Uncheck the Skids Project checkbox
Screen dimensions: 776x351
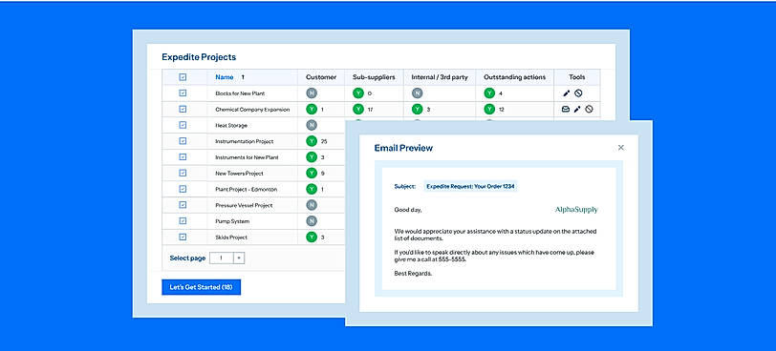tap(183, 237)
